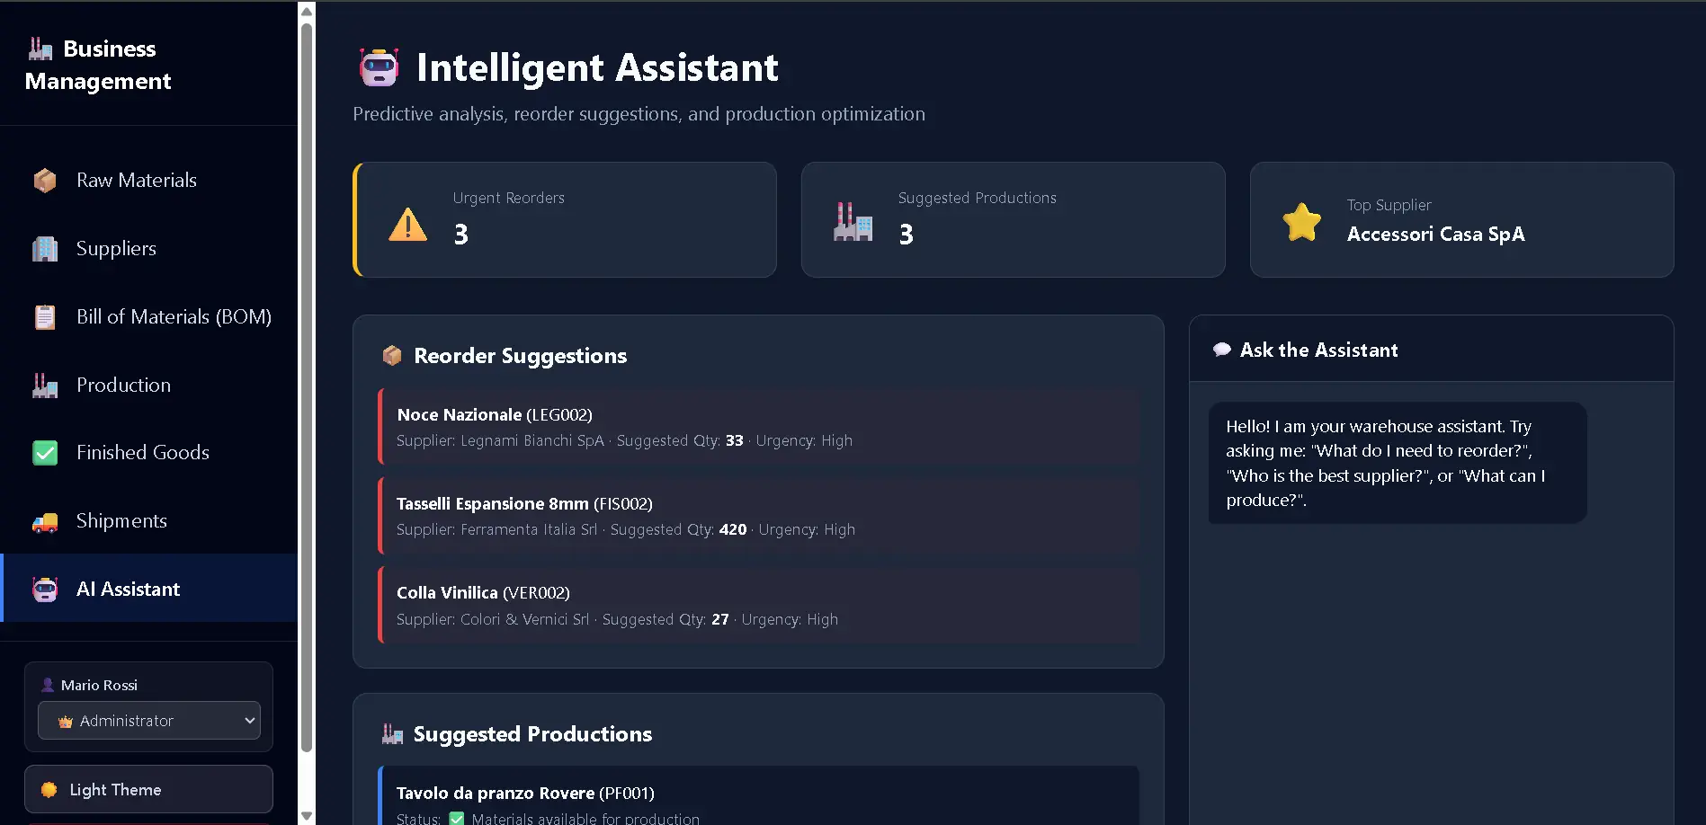Click the Suppliers building icon
This screenshot has height=825, width=1706.
[45, 249]
